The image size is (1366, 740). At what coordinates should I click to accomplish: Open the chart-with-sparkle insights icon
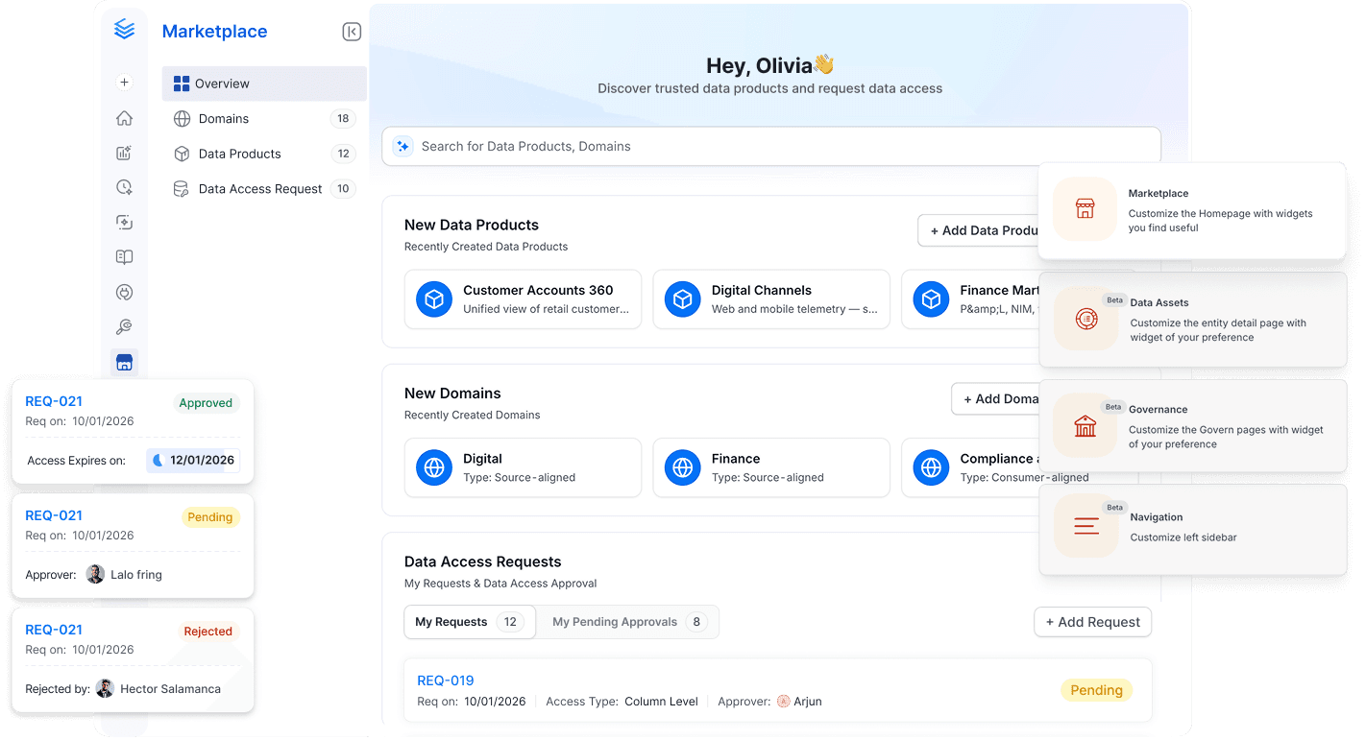pyautogui.click(x=124, y=153)
